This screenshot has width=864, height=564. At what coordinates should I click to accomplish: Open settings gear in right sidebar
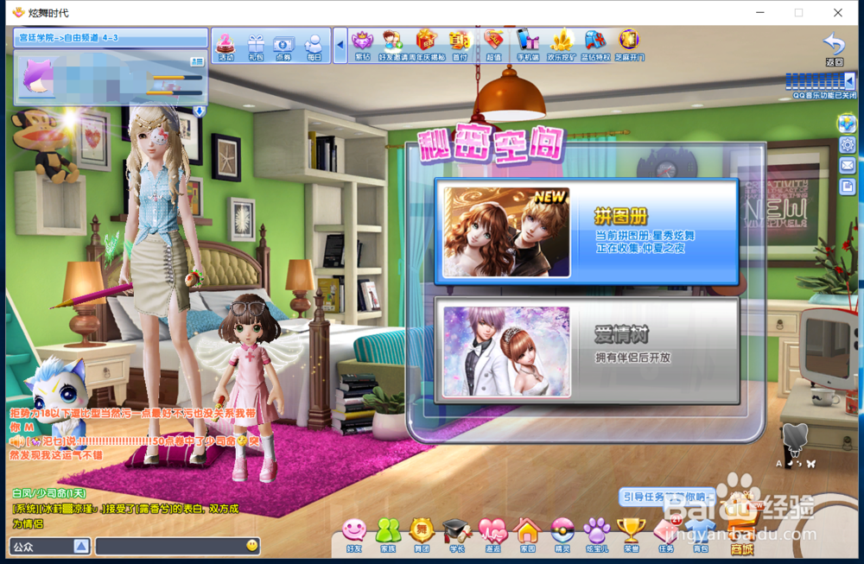(847, 145)
